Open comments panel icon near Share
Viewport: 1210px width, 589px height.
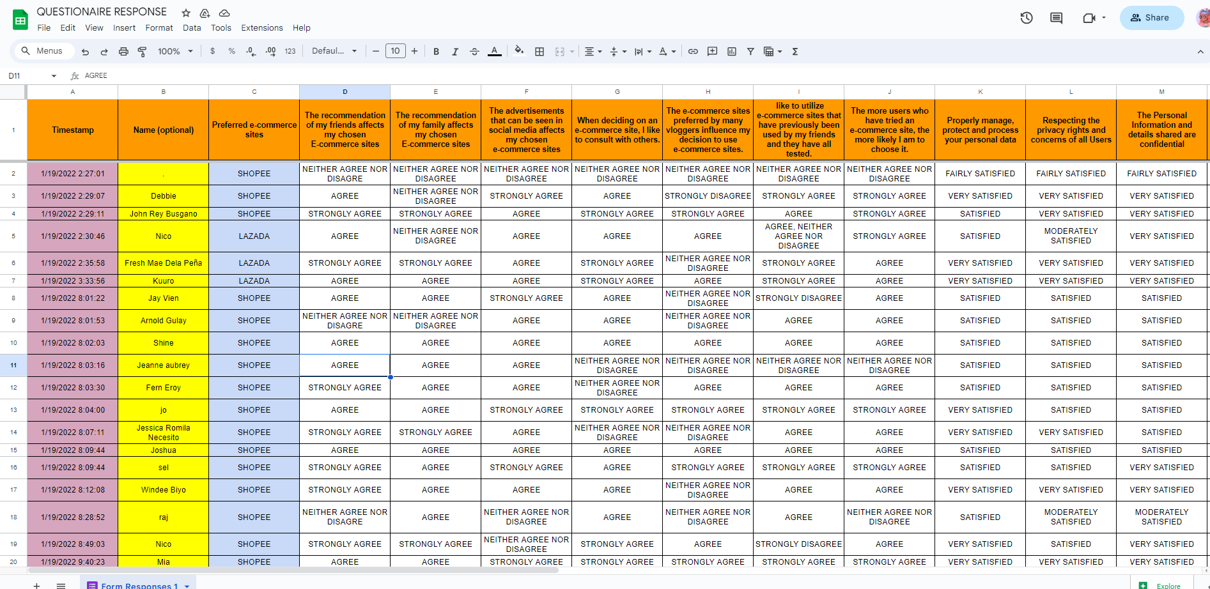[1057, 18]
